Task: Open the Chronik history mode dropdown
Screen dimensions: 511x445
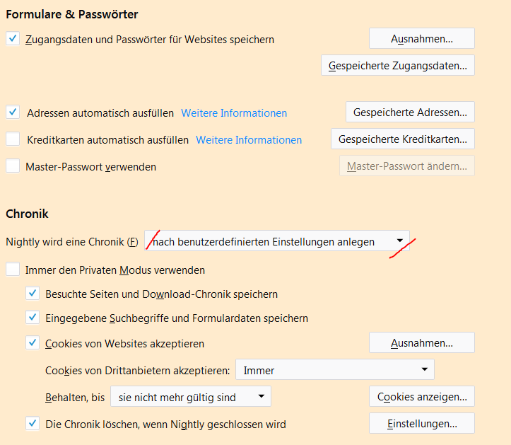Action: [x=277, y=241]
